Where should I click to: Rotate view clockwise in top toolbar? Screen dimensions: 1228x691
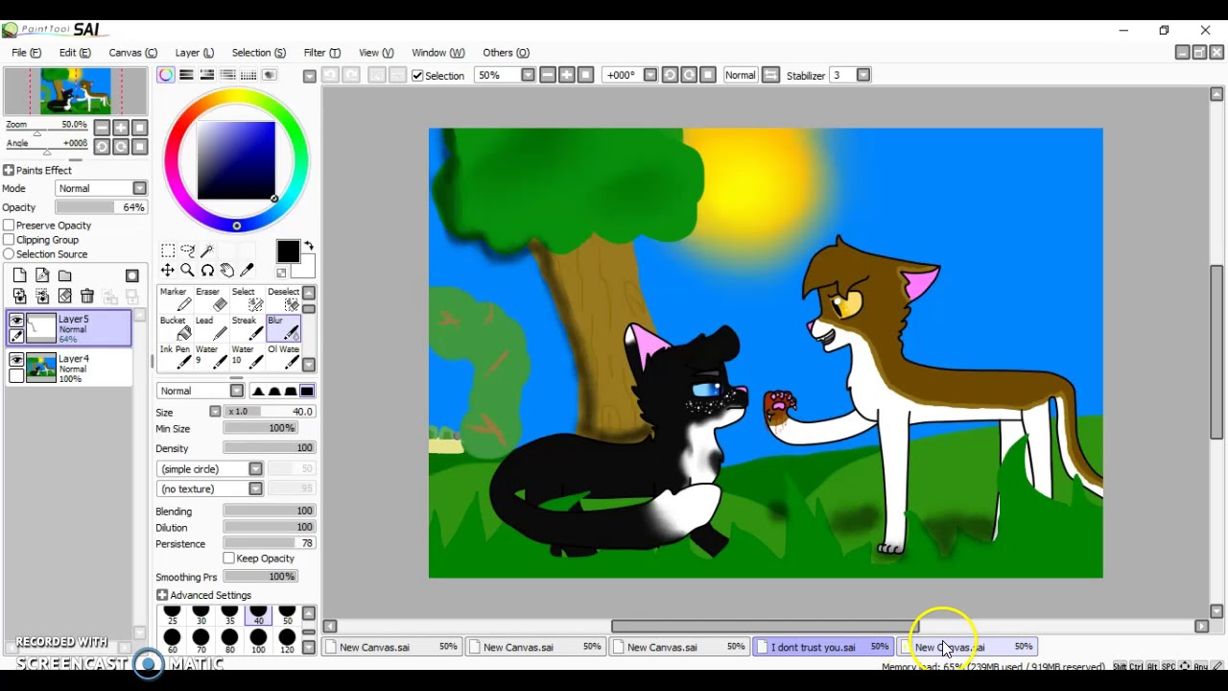coord(689,75)
